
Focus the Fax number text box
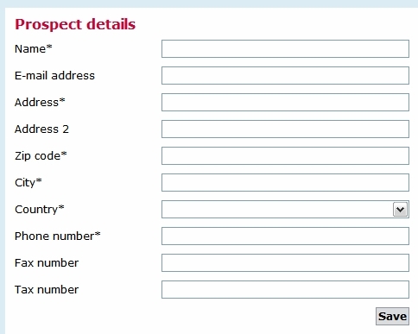[x=285, y=263]
